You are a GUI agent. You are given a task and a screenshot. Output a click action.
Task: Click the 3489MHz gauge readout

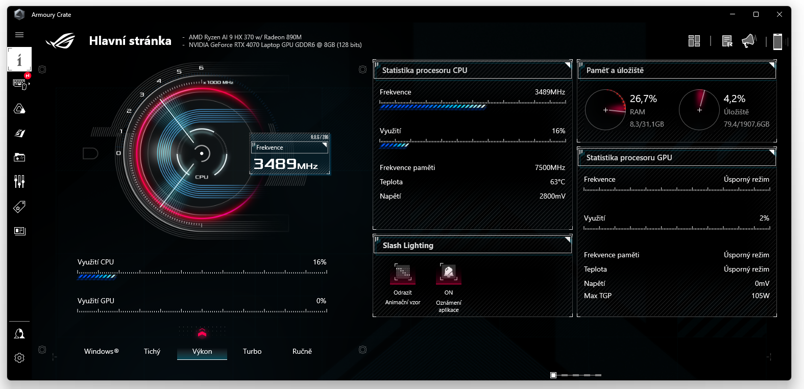286,164
